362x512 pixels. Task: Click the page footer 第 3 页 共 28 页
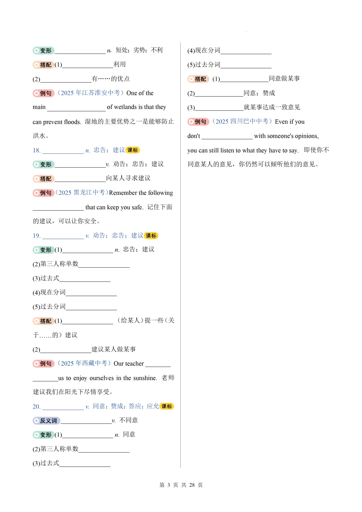181,485
